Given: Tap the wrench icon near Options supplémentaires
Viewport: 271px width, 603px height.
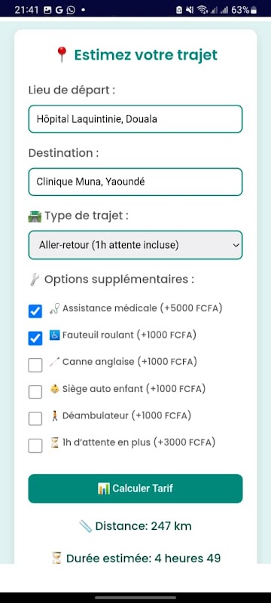Looking at the screenshot, I should click(34, 279).
